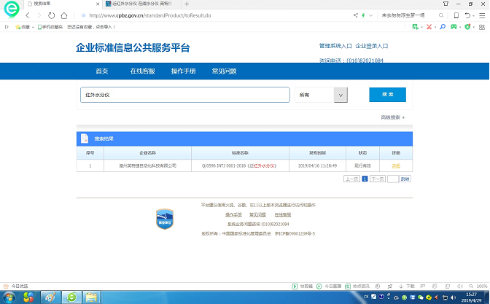This screenshot has width=490, height=304.
Task: Click the browser forward arrow
Action: (39, 15)
